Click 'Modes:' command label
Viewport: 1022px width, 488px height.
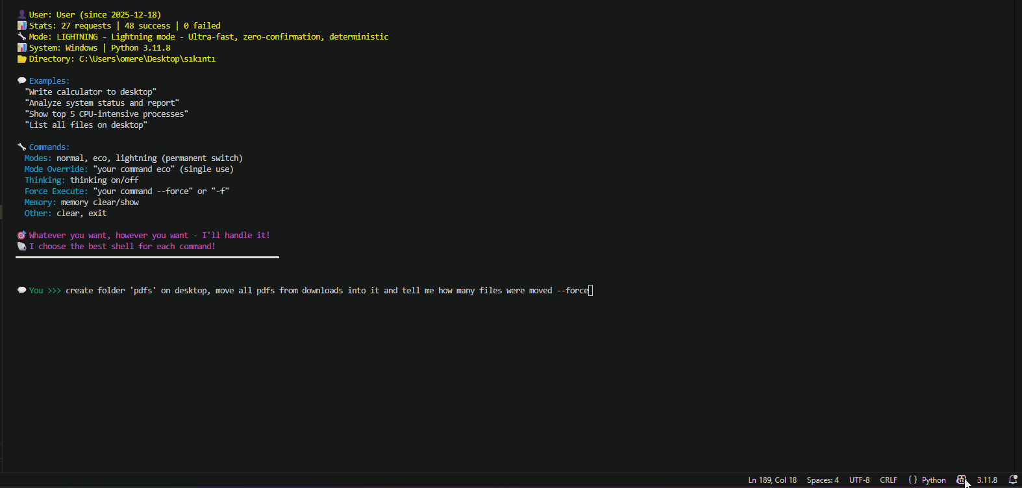point(38,158)
